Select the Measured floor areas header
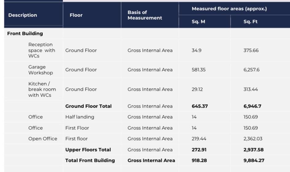 coord(229,9)
